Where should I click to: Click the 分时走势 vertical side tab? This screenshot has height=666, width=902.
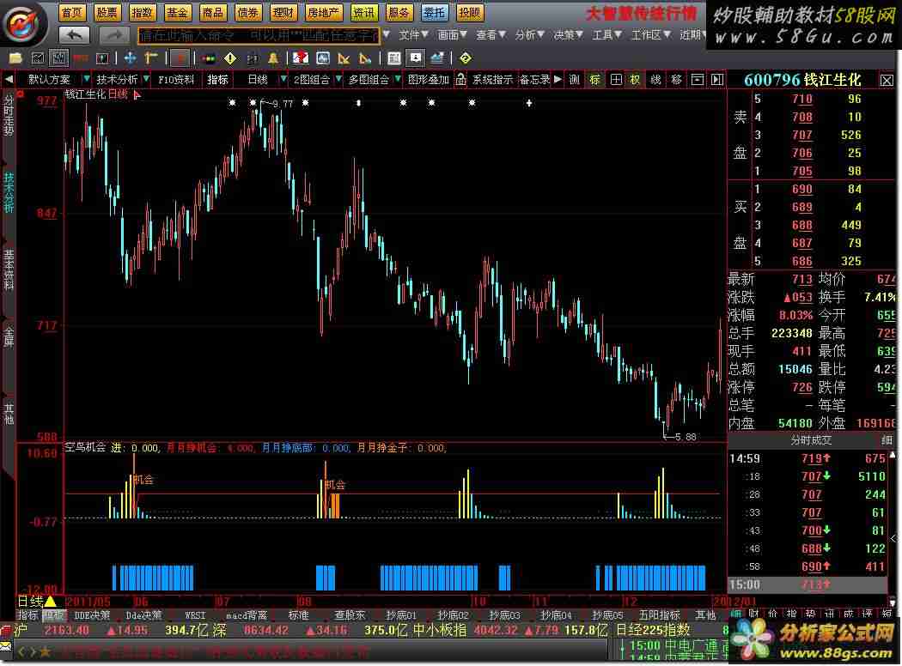(9, 115)
